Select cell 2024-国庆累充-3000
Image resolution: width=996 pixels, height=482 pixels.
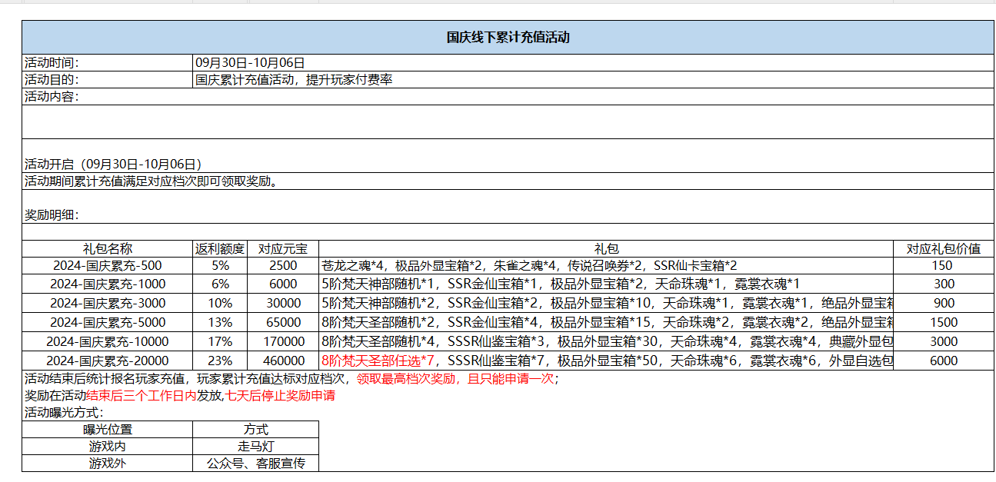(107, 304)
